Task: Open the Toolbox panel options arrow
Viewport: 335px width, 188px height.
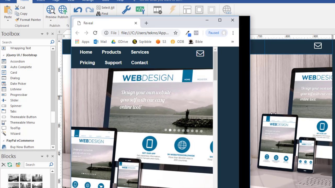Action: click(x=42, y=34)
